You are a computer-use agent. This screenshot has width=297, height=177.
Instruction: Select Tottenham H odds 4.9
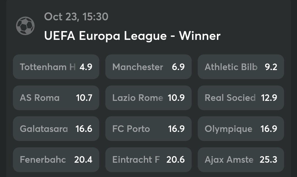(56, 67)
